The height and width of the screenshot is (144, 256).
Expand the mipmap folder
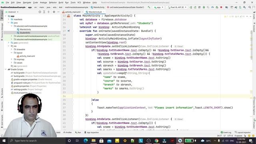pyautogui.click(x=12, y=59)
